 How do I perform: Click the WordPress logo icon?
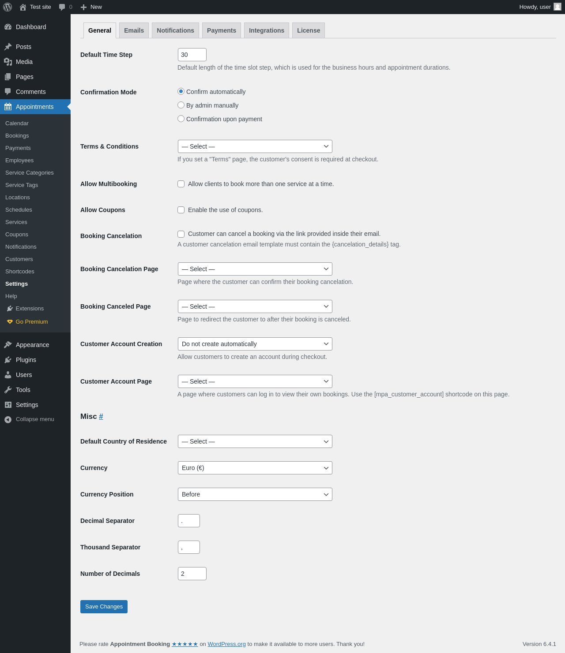pyautogui.click(x=8, y=7)
